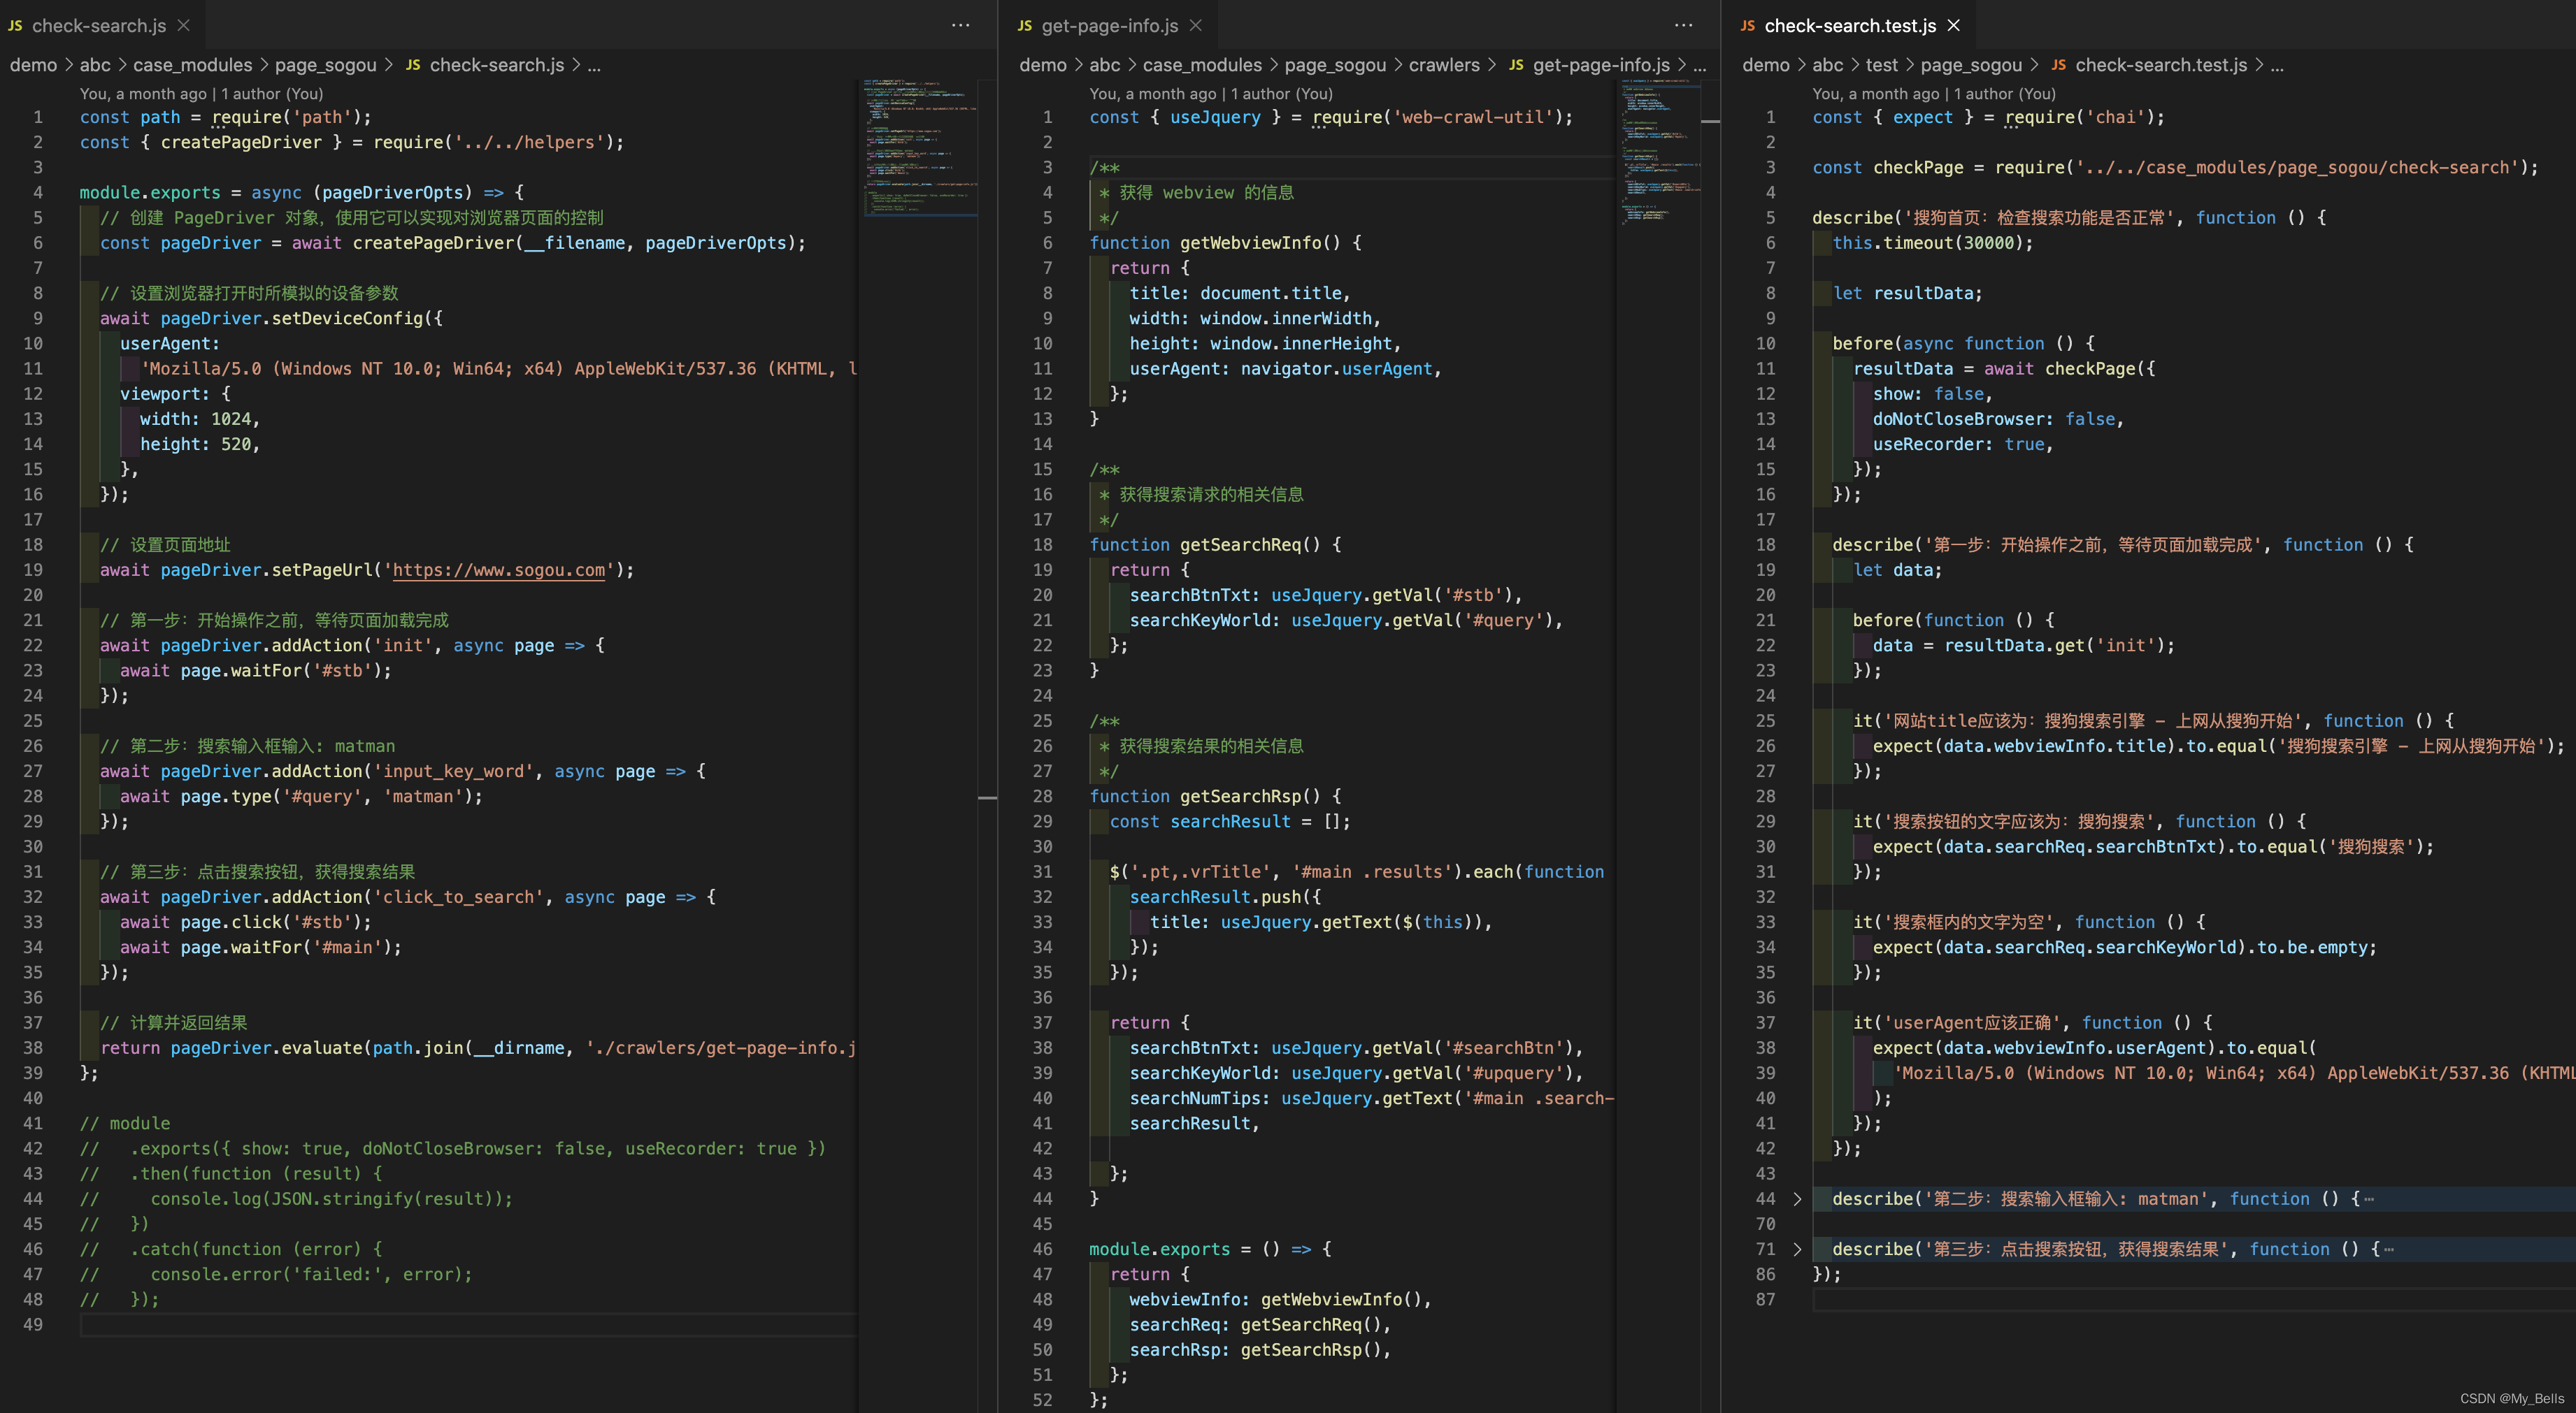The image size is (2576, 1413).
Task: Switch to the check-search.js tab
Action: 98,26
